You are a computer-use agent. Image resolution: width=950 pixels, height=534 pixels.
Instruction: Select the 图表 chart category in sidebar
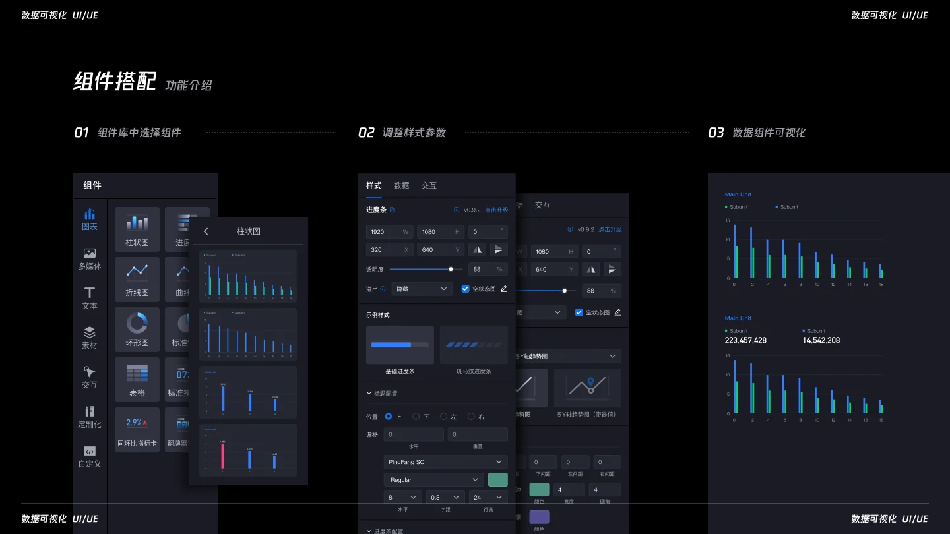click(x=90, y=220)
